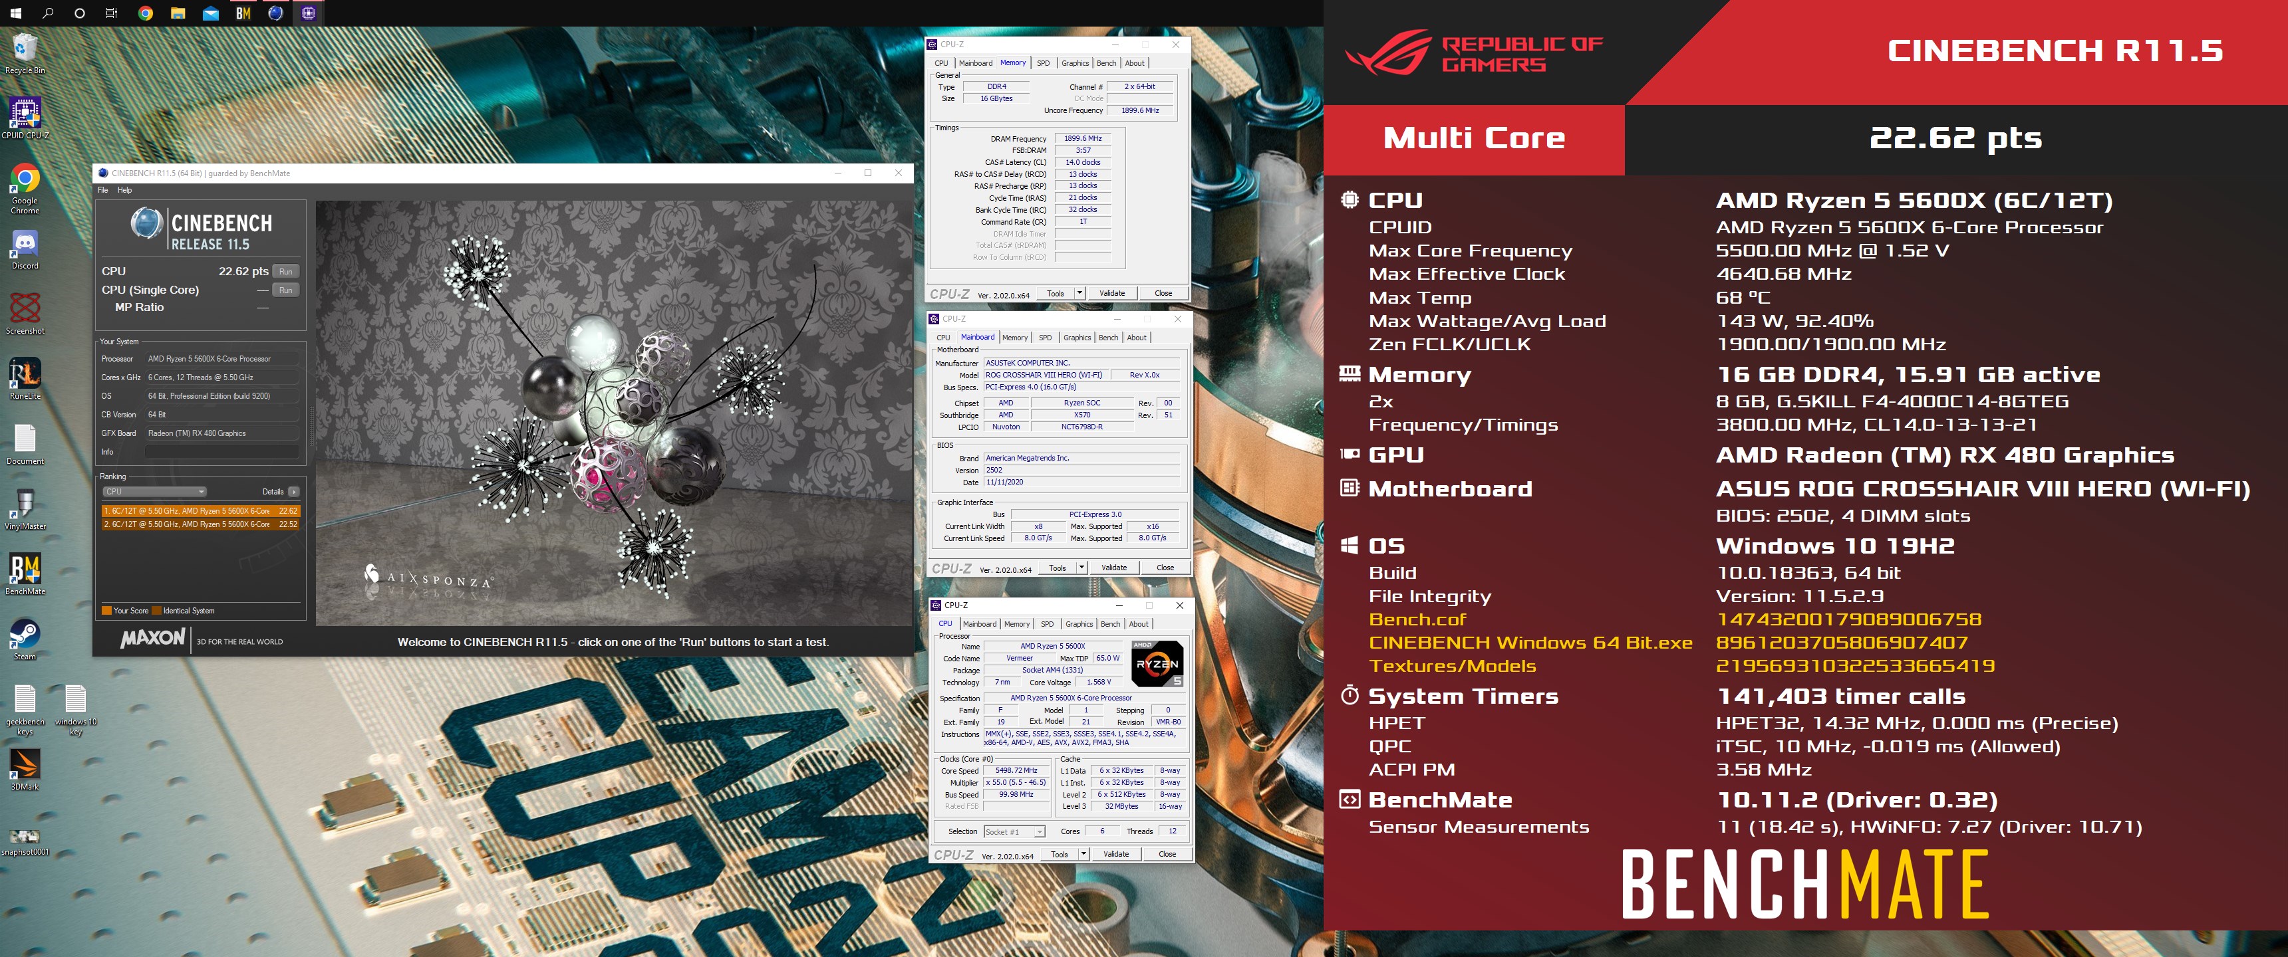Open Discord desktop shortcut
The image size is (2288, 957).
(25, 249)
